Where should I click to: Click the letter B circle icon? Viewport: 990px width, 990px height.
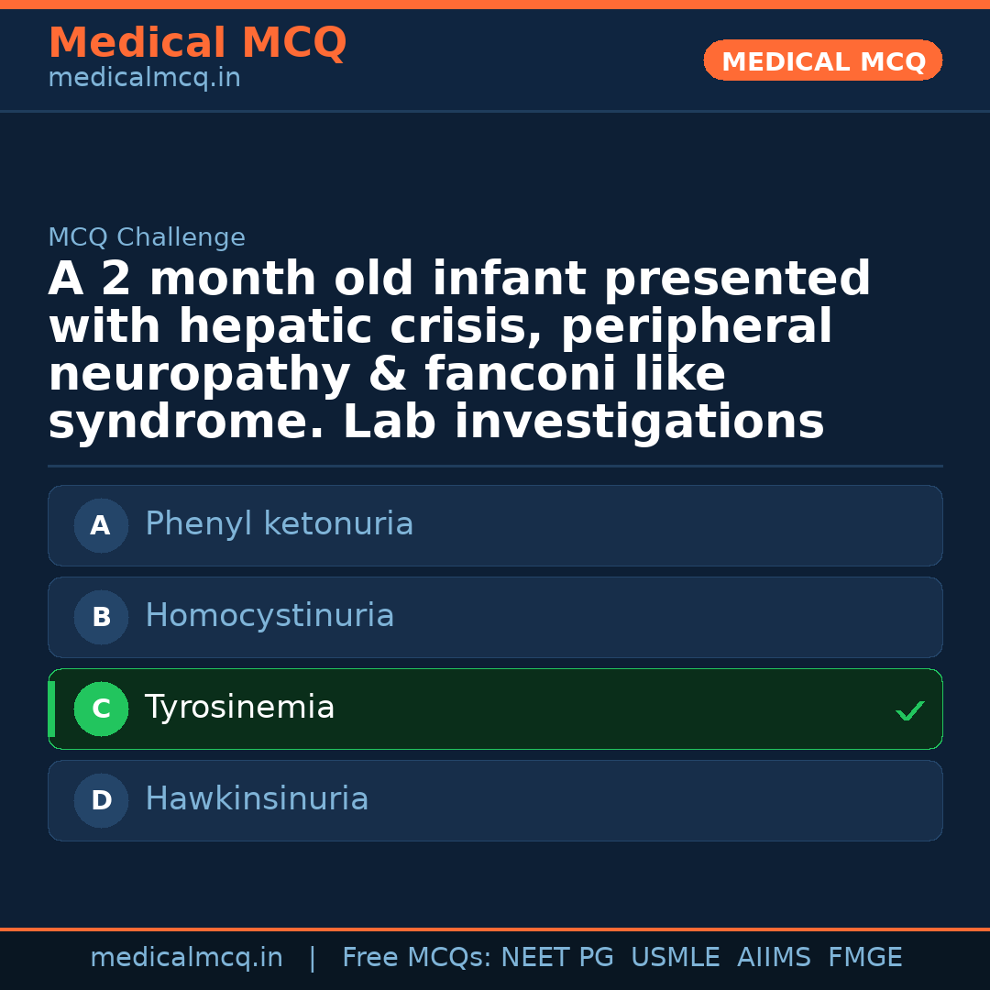101,617
